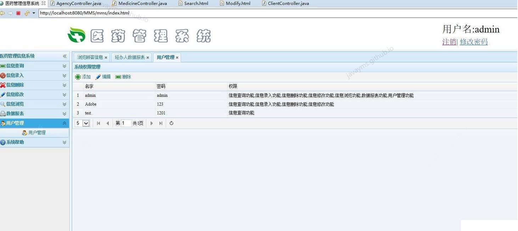Open 修改密码 to change password

[x=474, y=42]
